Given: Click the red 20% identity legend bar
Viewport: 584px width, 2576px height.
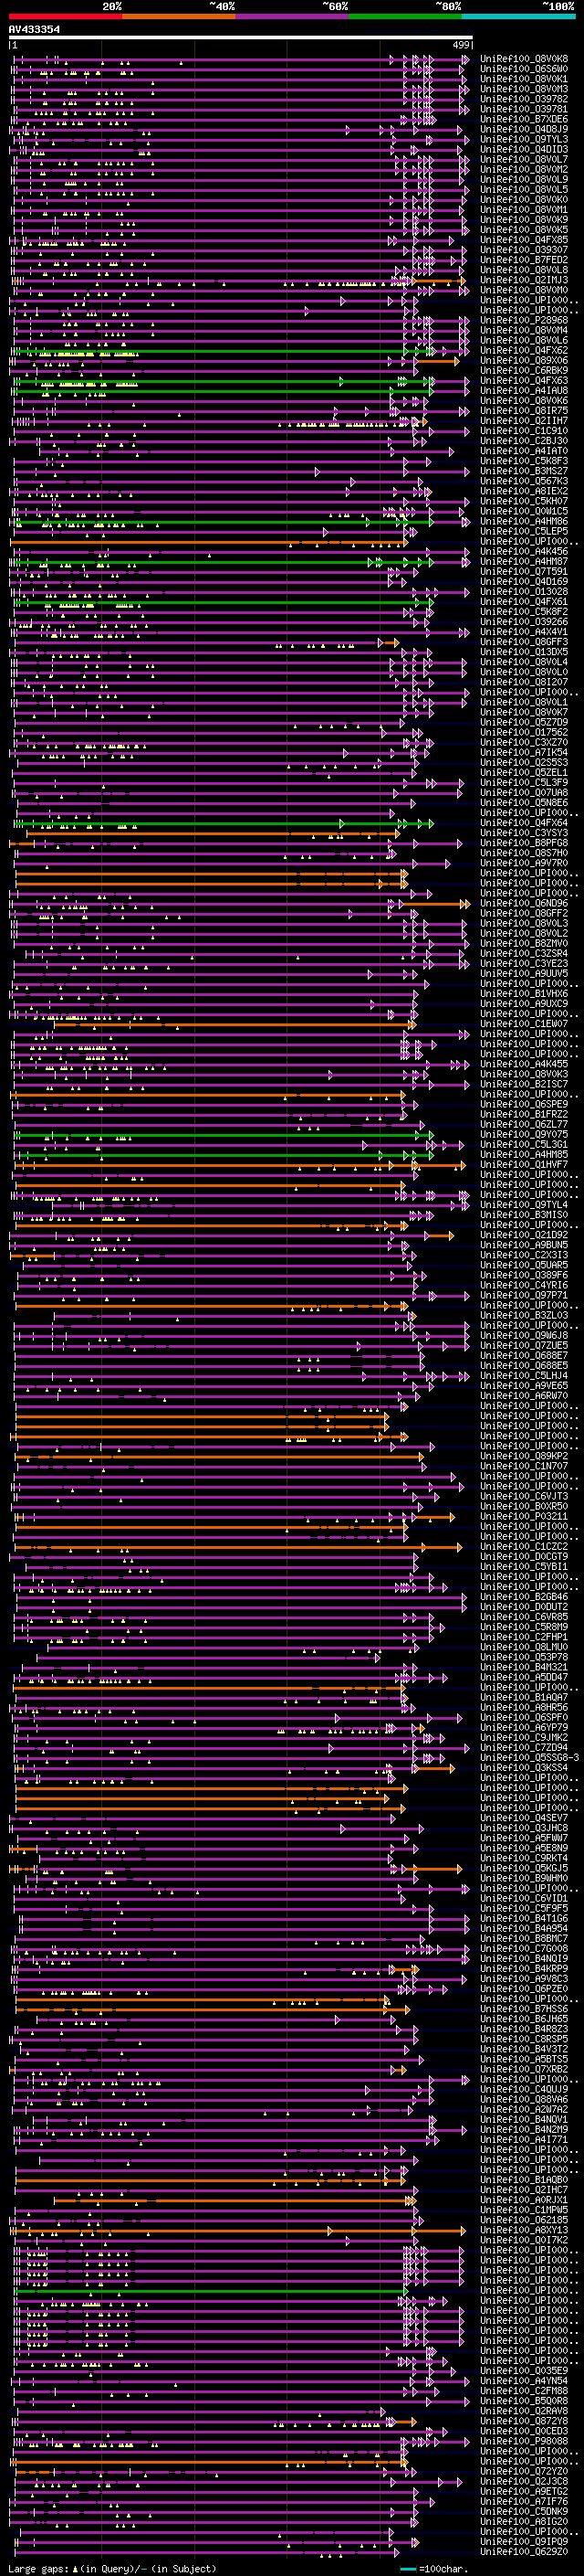Looking at the screenshot, I should (66, 16).
